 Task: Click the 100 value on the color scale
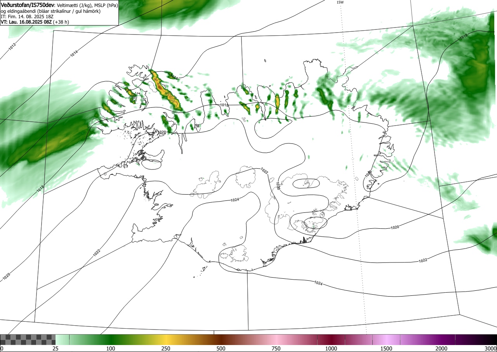(111, 349)
